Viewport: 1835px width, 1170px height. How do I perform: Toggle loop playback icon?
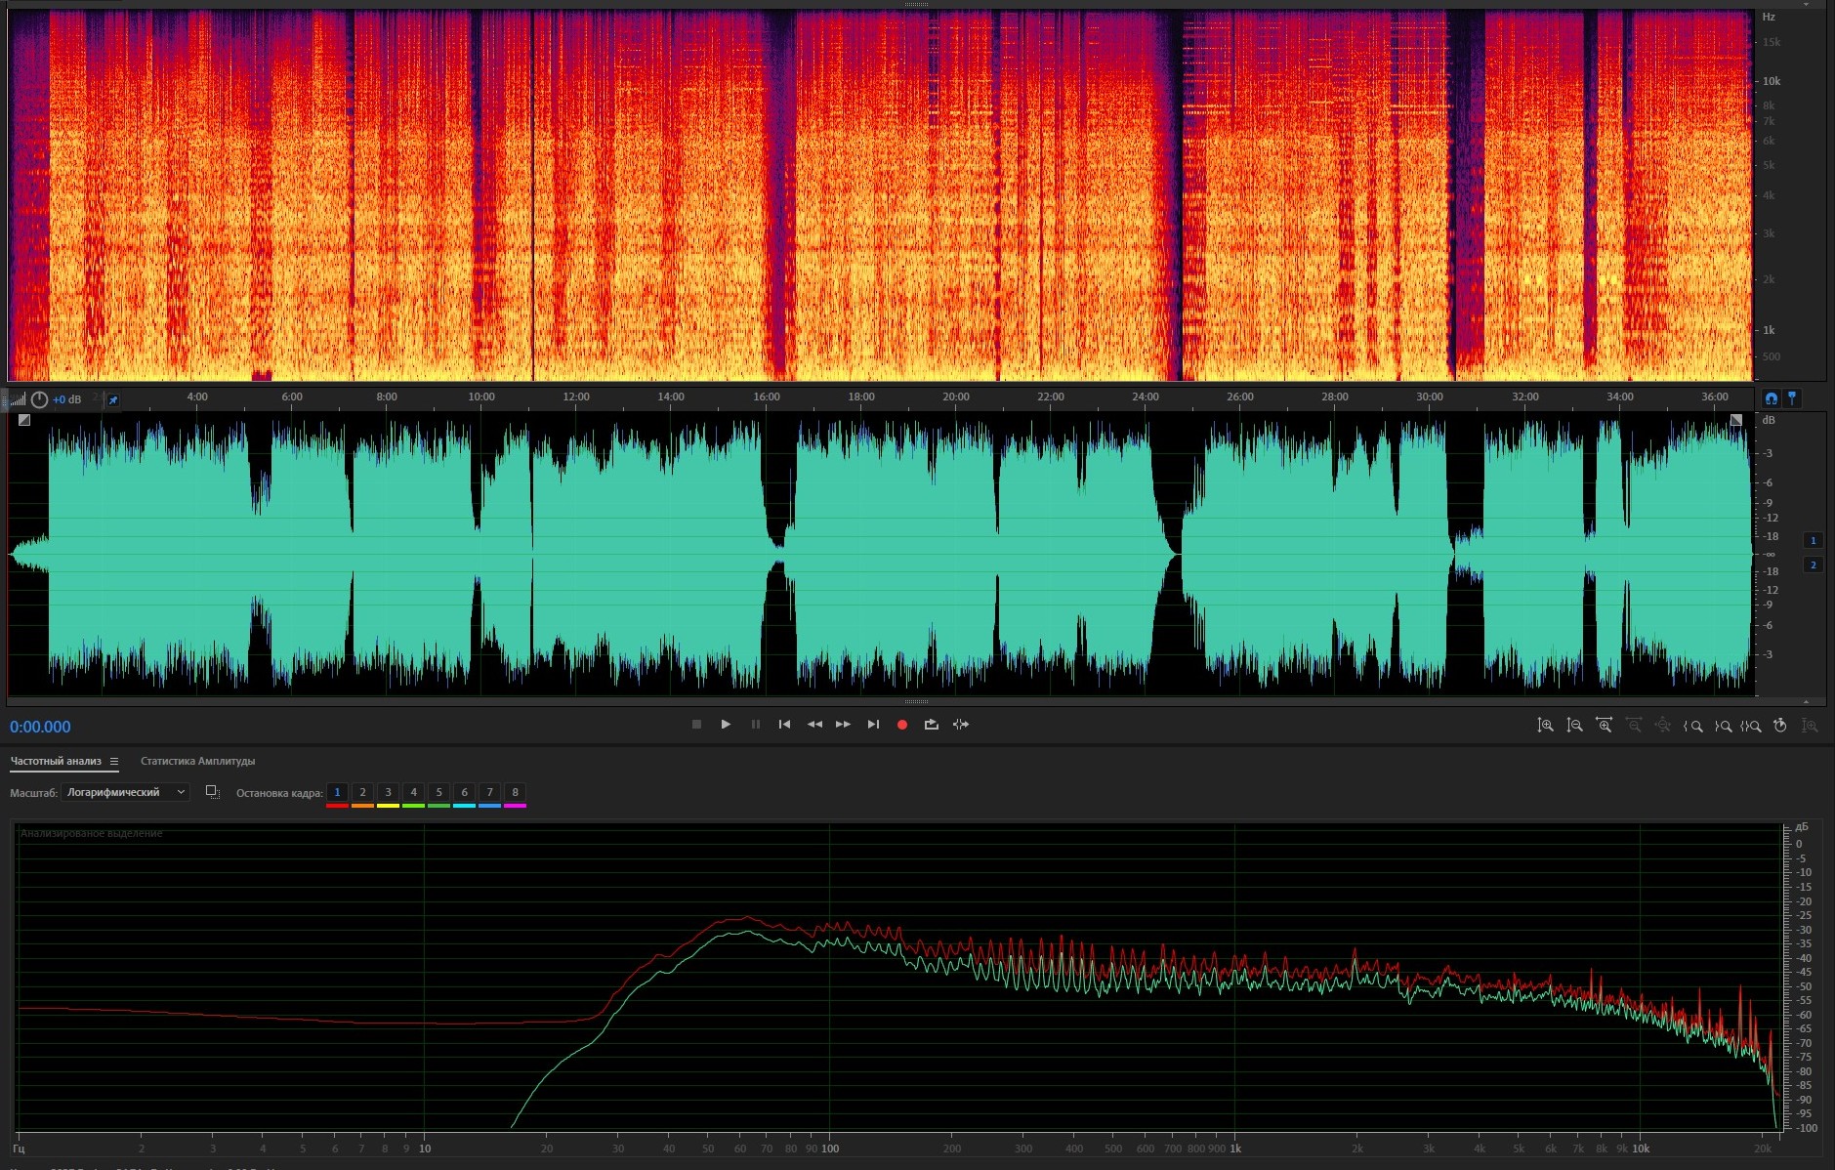point(931,725)
